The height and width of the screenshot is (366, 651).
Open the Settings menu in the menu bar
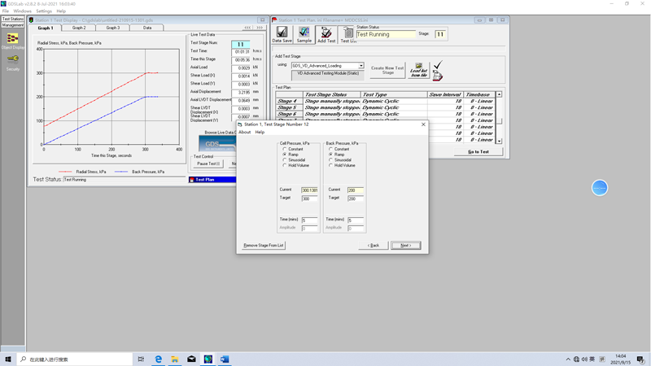[44, 11]
